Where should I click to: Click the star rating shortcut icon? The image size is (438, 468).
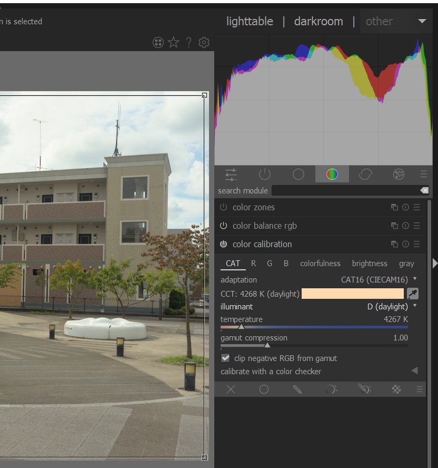click(x=174, y=42)
